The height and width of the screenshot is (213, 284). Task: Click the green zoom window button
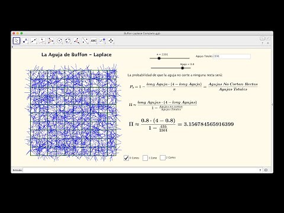[21, 33]
